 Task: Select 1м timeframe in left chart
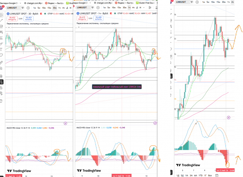coord(35,8)
